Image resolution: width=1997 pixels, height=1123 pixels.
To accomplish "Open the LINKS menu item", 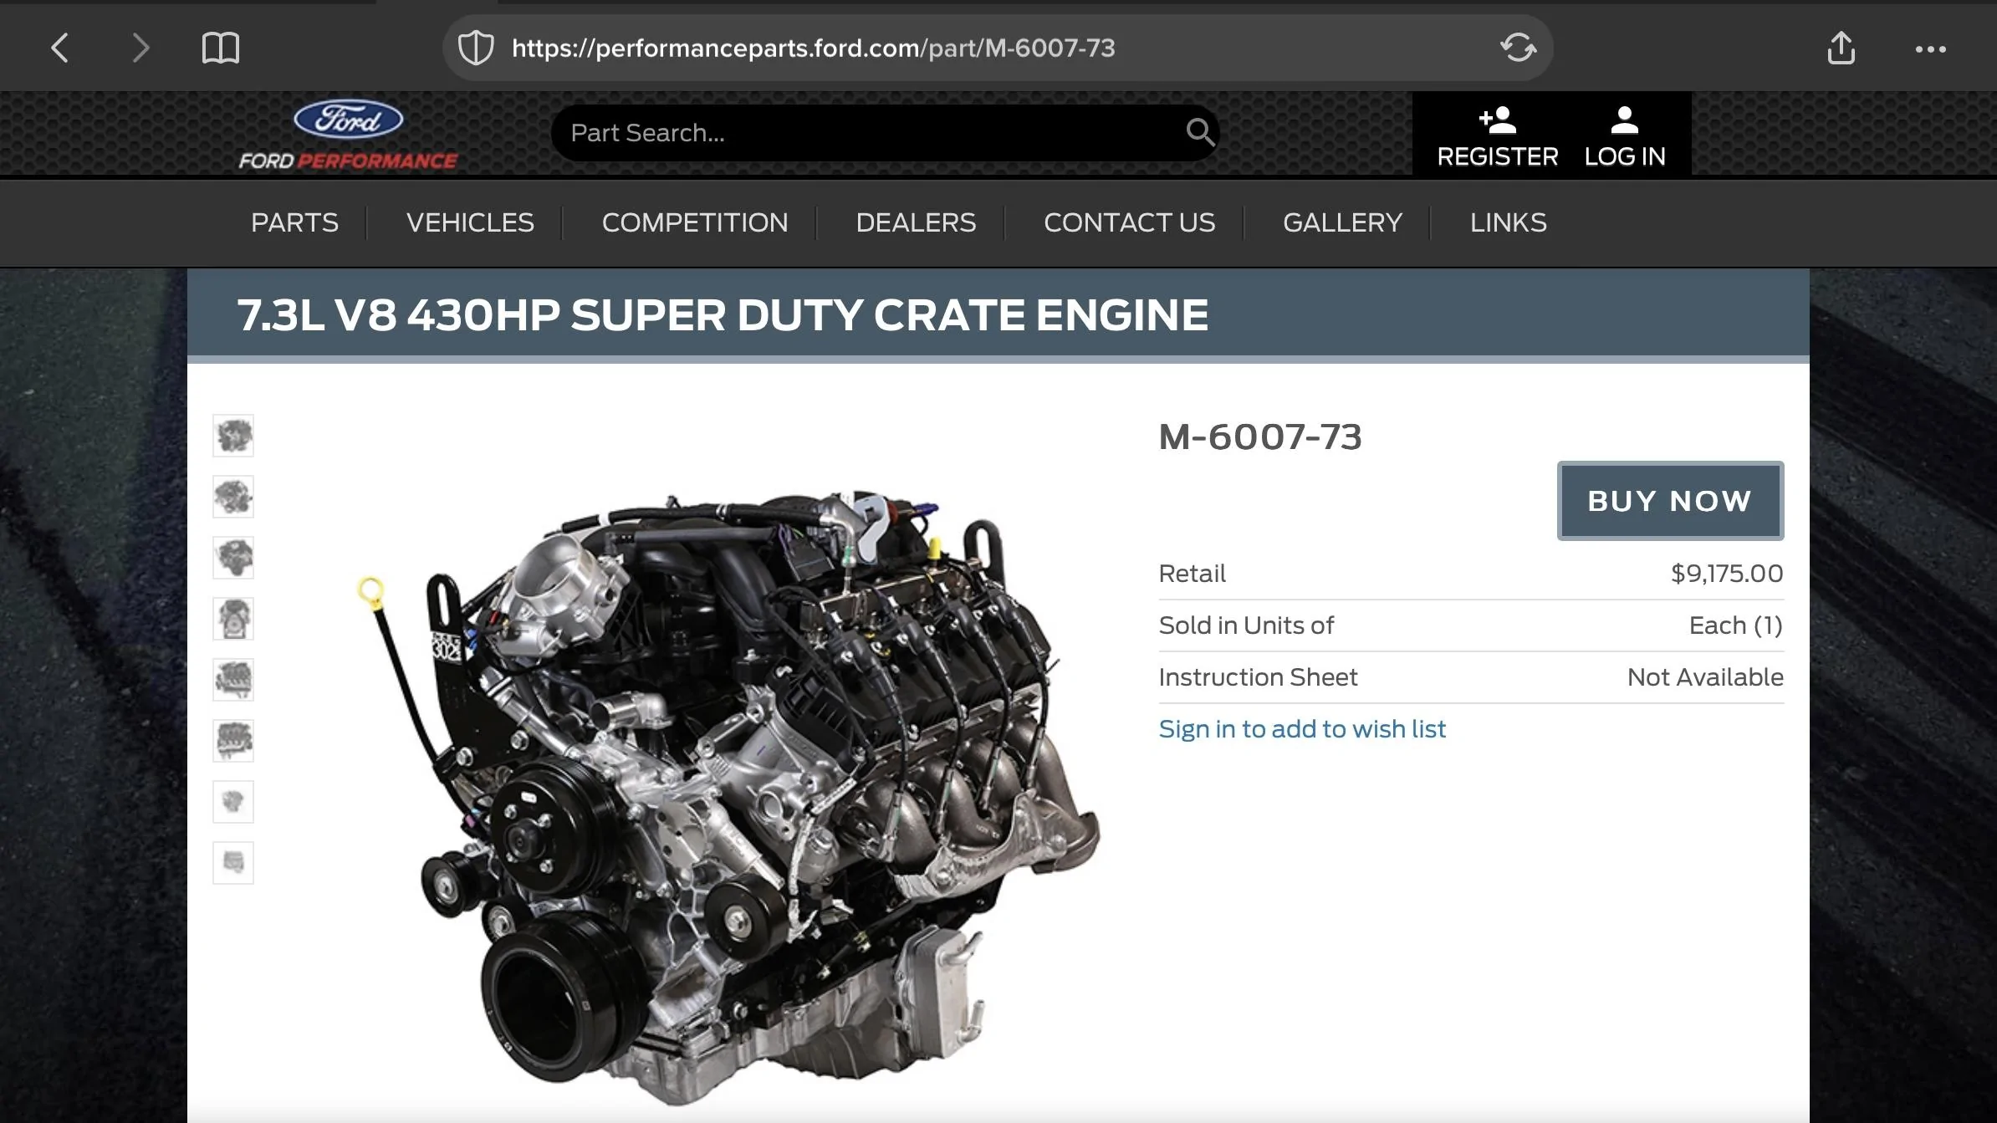I will click(x=1508, y=222).
